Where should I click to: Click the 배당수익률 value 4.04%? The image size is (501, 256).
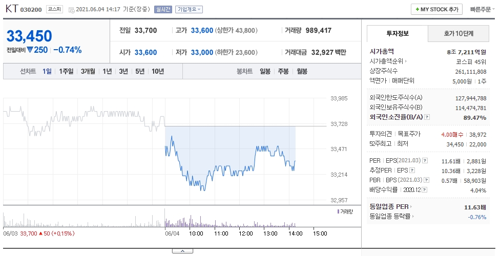[478, 190]
